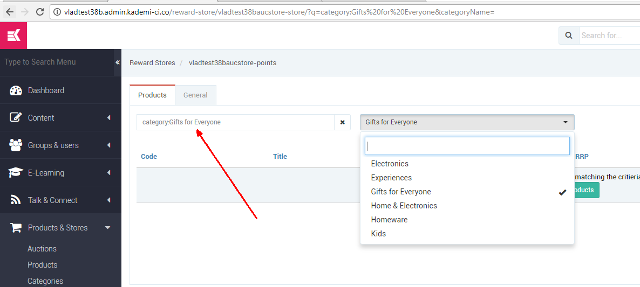Expand the Talk & Connect menu arrow

[x=108, y=200]
